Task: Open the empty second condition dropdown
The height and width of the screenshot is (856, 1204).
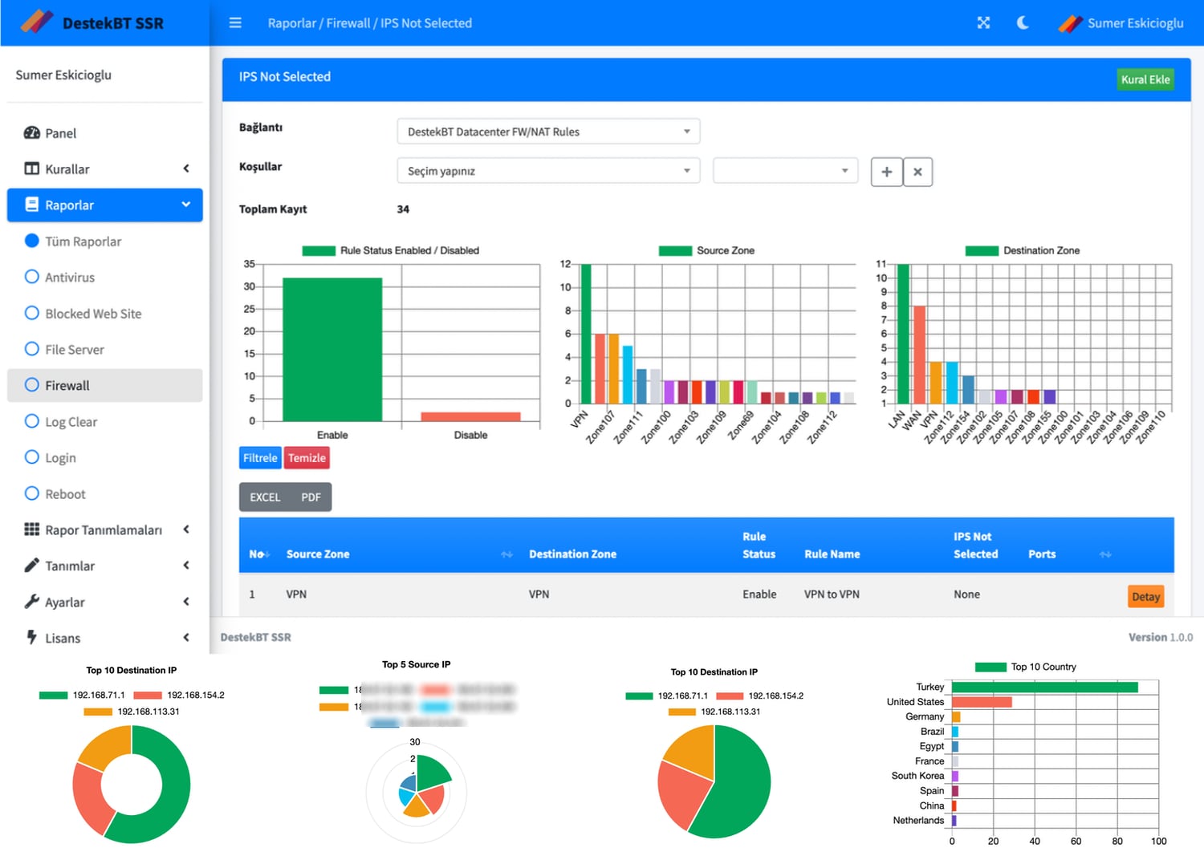Action: tap(785, 171)
